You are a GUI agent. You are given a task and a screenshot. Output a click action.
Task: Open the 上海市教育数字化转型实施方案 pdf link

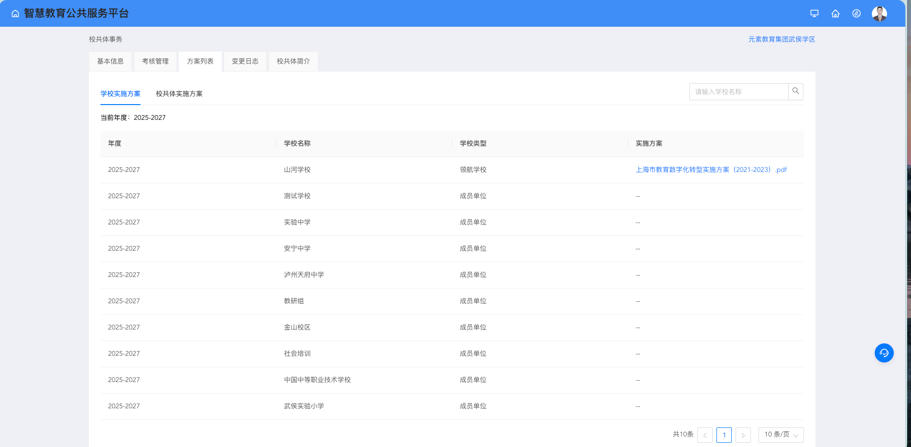711,170
